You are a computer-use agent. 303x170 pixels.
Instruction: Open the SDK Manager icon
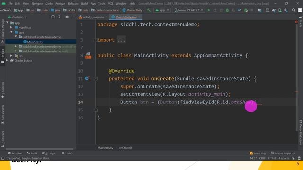point(286,10)
